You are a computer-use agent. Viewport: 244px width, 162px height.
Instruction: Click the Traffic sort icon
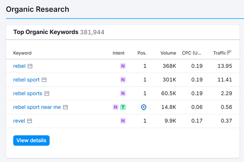(229, 53)
